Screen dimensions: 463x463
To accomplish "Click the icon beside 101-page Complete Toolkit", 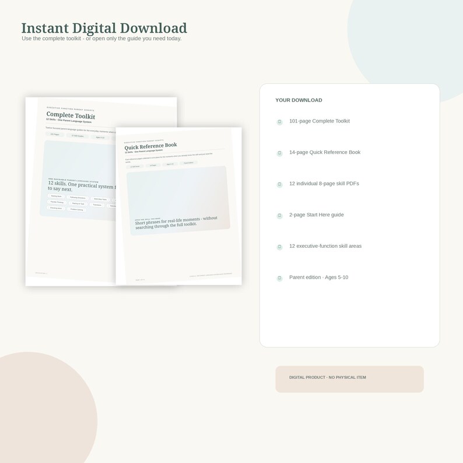I will (279, 122).
